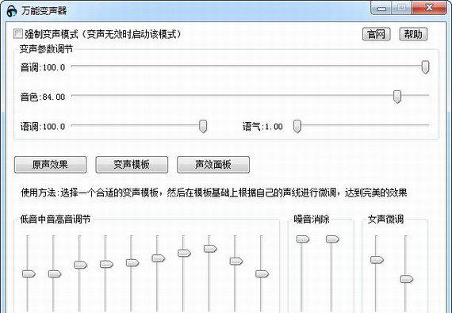452x313 pixels.
Task: Open the 变声模板 button
Action: click(132, 164)
